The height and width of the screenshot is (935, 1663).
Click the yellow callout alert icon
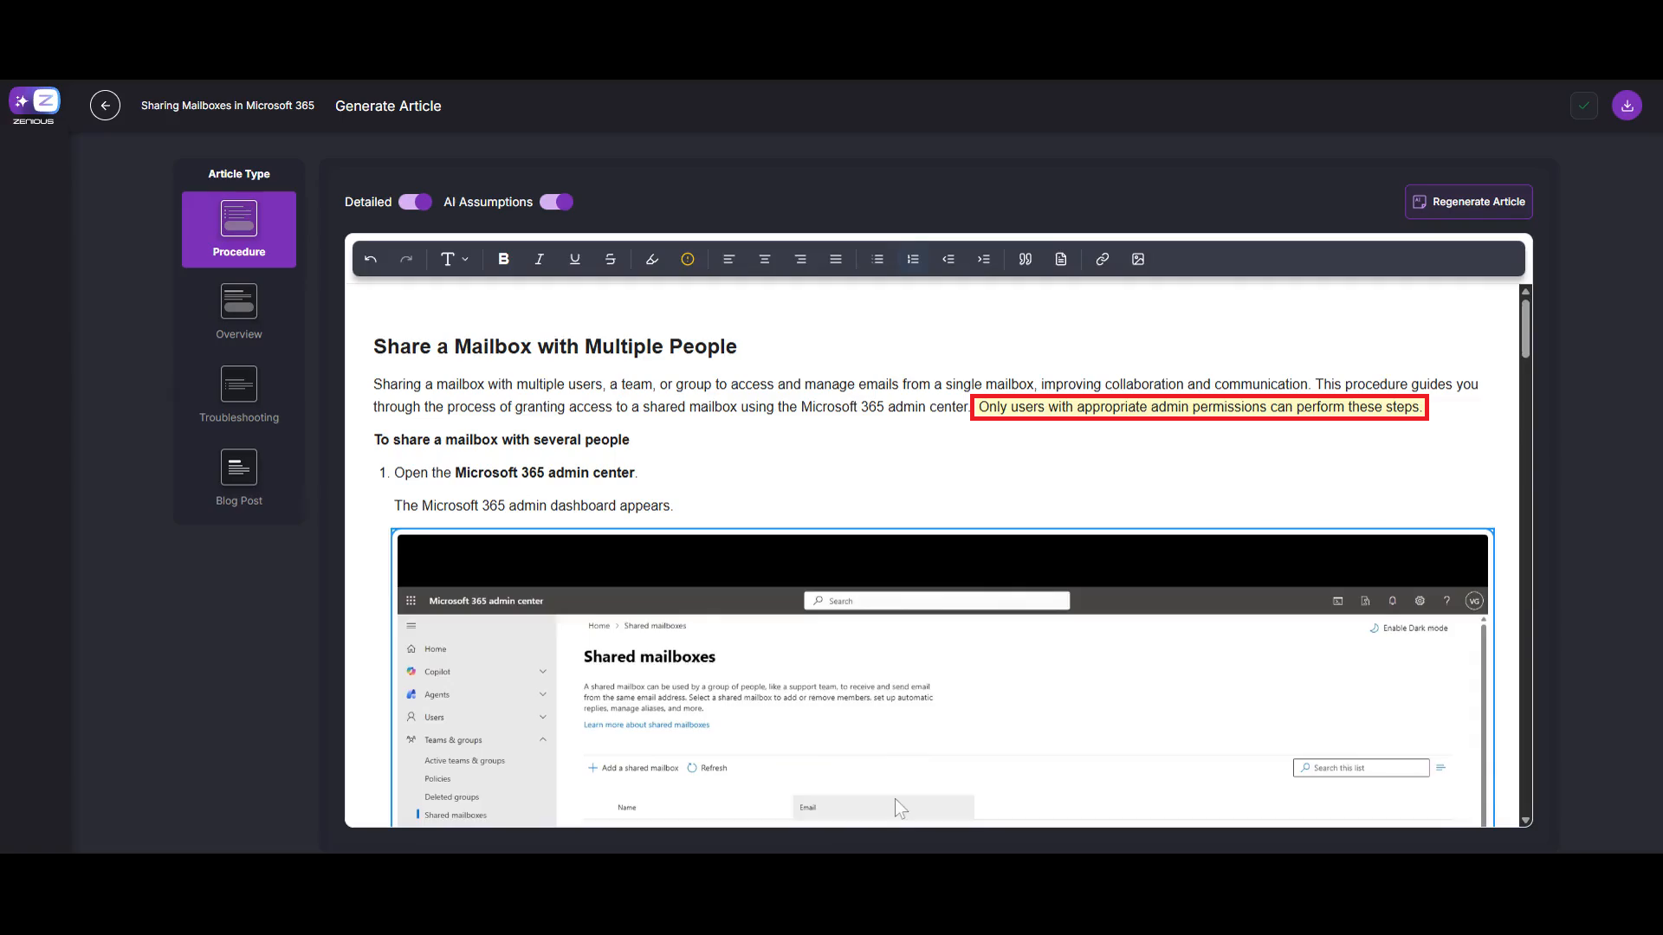click(688, 259)
